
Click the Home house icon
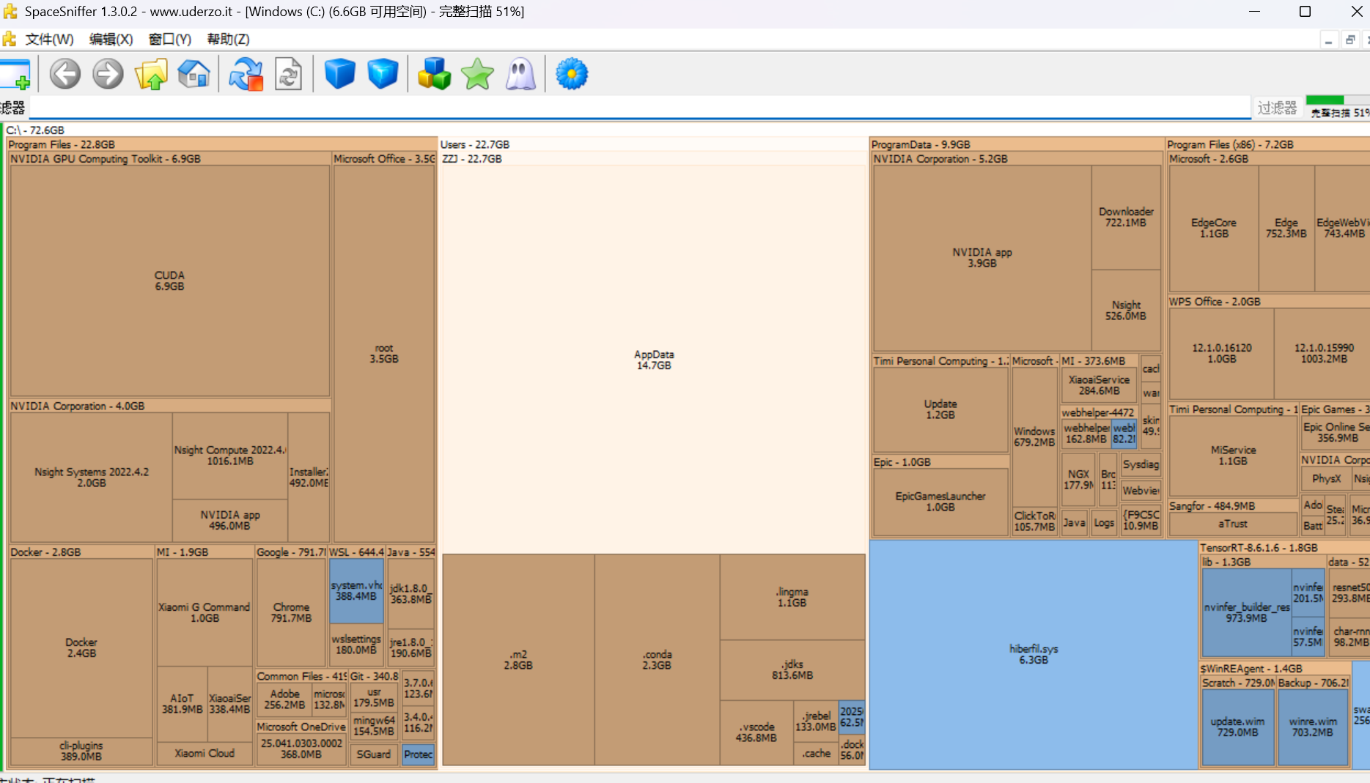coord(194,74)
